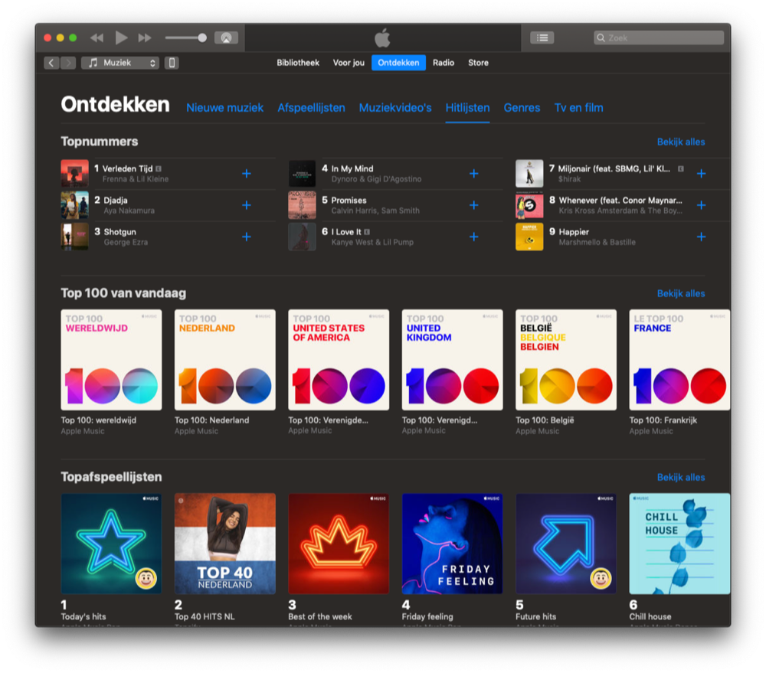Viewport: 766px width, 673px height.
Task: Add In My Mind to library
Action: click(474, 173)
